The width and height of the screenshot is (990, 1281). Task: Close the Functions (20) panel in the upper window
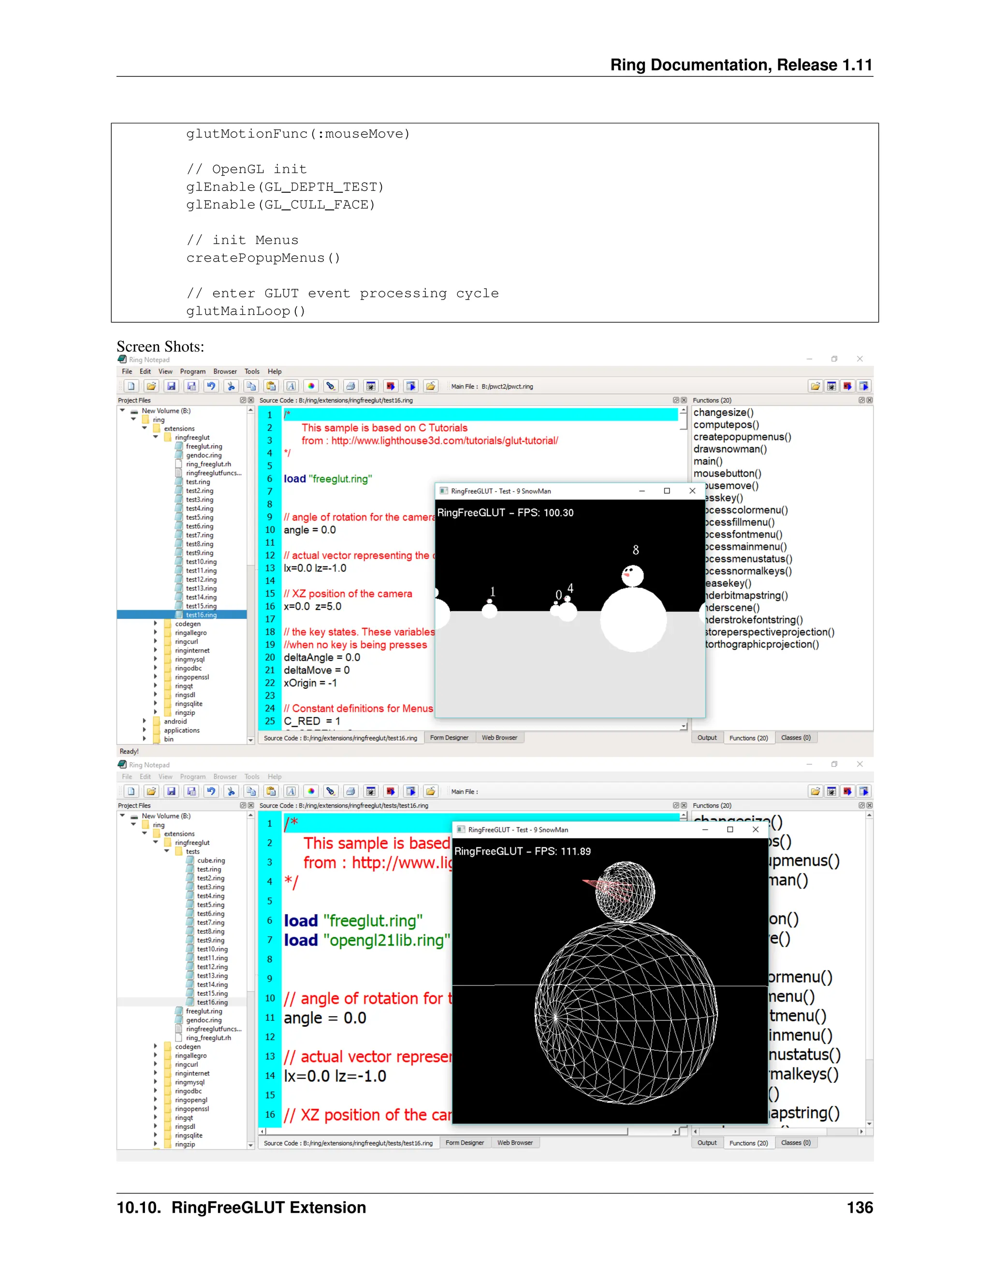pyautogui.click(x=870, y=400)
